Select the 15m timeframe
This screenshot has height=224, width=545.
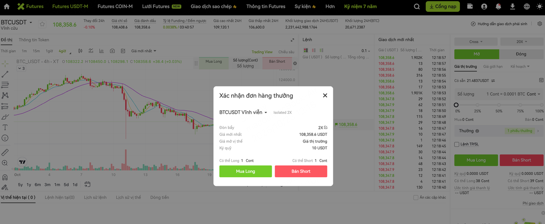(x=36, y=51)
